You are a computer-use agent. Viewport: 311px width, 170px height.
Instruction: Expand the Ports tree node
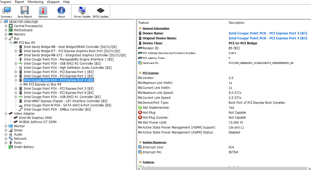6,143
